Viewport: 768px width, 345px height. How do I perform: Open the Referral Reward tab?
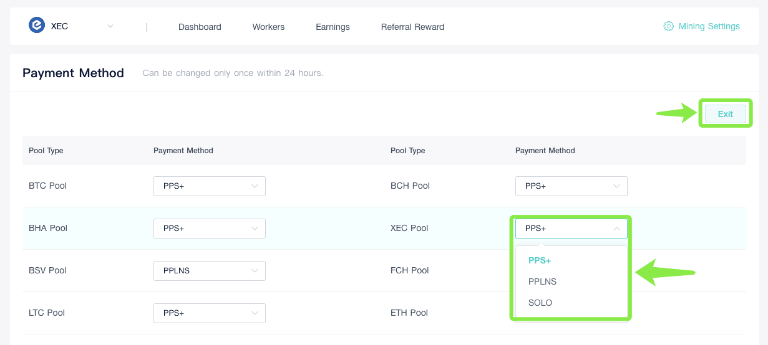pos(412,27)
